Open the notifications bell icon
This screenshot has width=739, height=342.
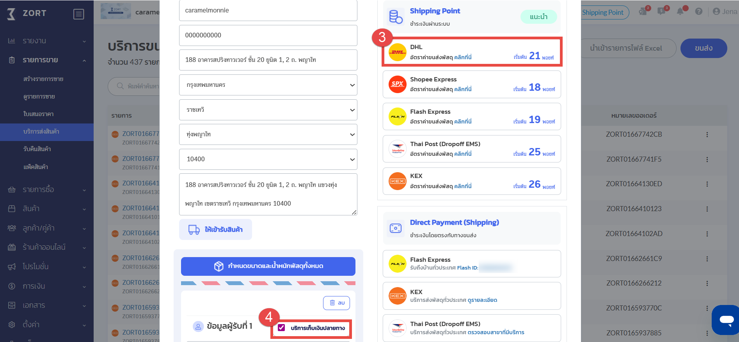[x=680, y=11]
